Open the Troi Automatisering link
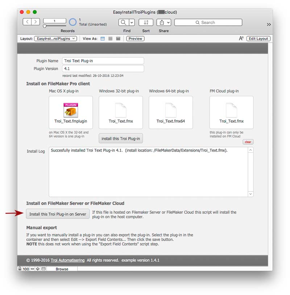The width and height of the screenshot is (290, 295). pyautogui.click(x=68, y=260)
